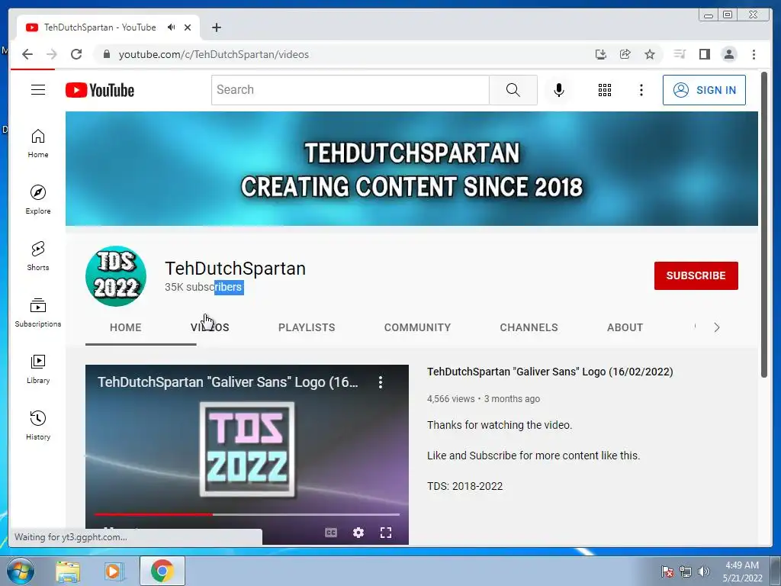This screenshot has width=781, height=586.
Task: Switch to the CHANNELS channel tab
Action: (529, 327)
